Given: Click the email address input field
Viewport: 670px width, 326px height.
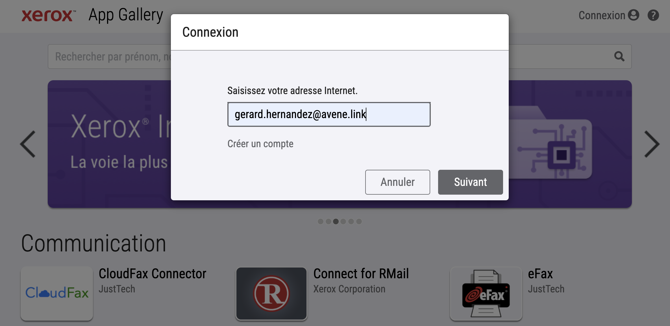Looking at the screenshot, I should click(x=329, y=114).
